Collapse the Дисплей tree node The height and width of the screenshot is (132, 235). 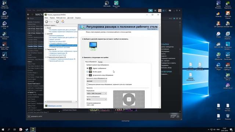pos(46,34)
